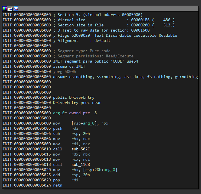Click the 'mov [rsp+arg_0], rbx' instruction

tap(81, 123)
